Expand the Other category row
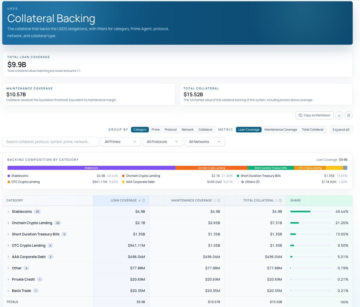The width and height of the screenshot is (360, 307). [x=8, y=268]
